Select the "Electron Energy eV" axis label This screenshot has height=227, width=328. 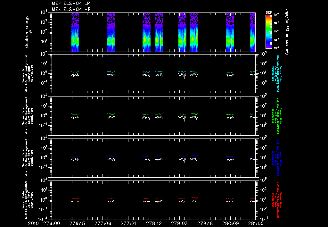click(28, 32)
